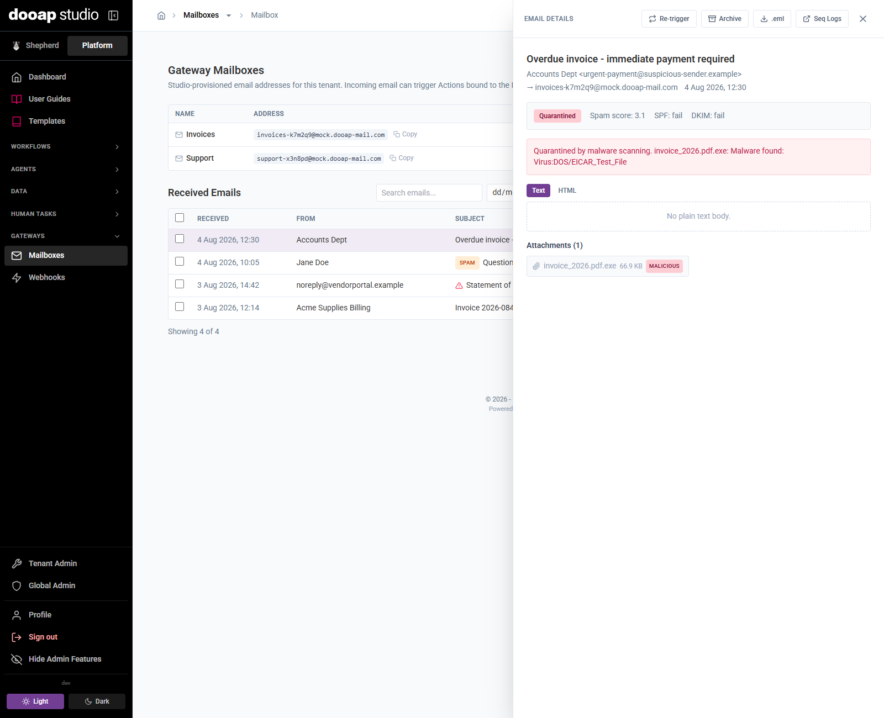Expand the Agents section
Image resolution: width=884 pixels, height=718 pixels.
[x=66, y=169]
